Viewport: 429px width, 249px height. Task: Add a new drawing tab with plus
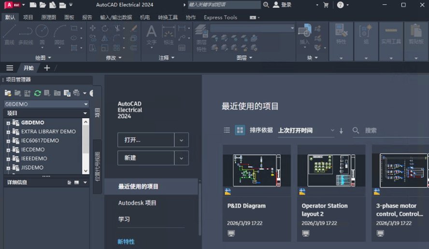47,68
